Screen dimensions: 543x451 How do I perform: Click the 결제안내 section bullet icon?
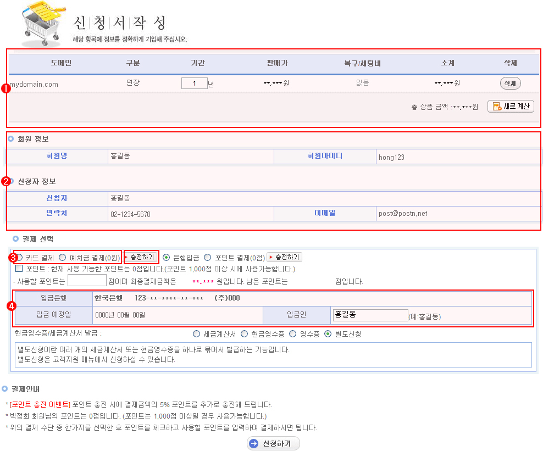[4, 388]
